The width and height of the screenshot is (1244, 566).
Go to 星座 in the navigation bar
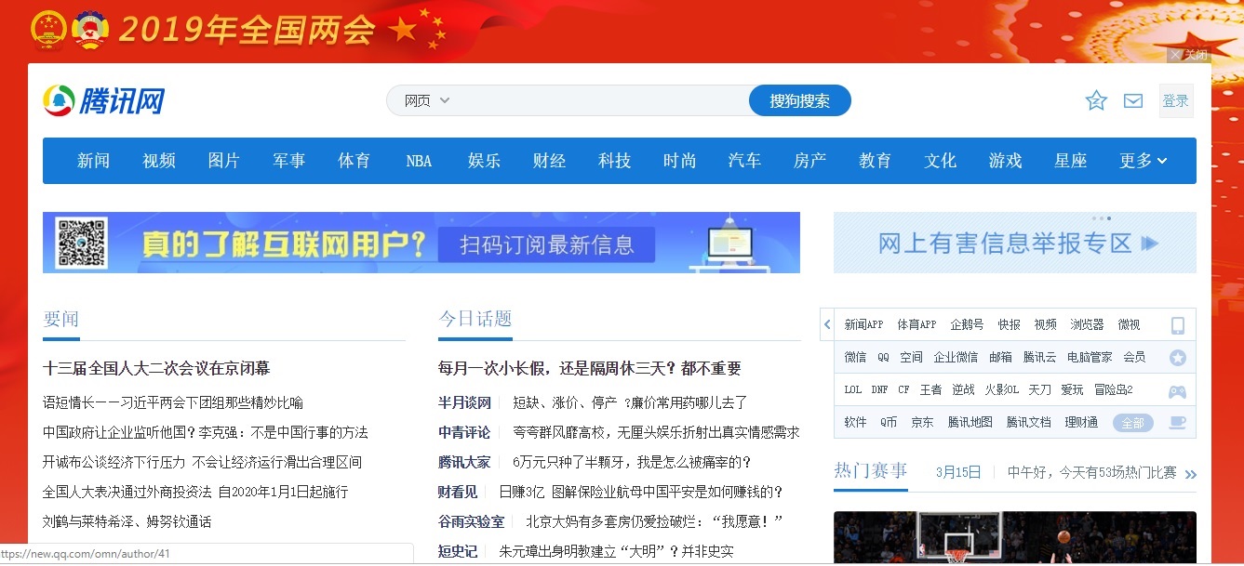click(x=1071, y=161)
